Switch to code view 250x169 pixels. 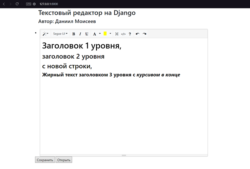[123, 34]
